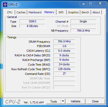Expand the Tools dropdown arrow
This screenshot has height=107, width=108.
click(63, 101)
